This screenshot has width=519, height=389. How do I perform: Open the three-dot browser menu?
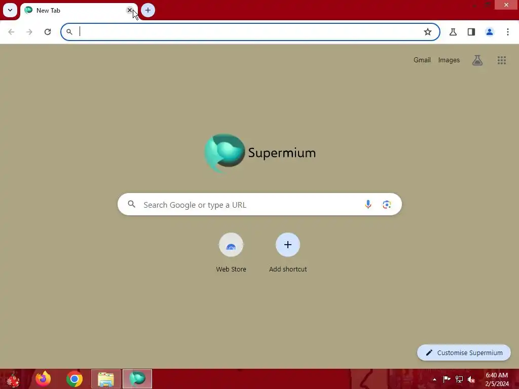point(508,32)
